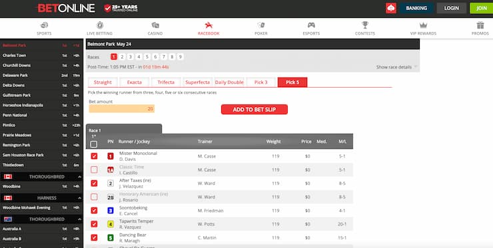Image resolution: width=493 pixels, height=248 pixels.
Task: Open the Esports gamepad icon
Action: [x=311, y=25]
